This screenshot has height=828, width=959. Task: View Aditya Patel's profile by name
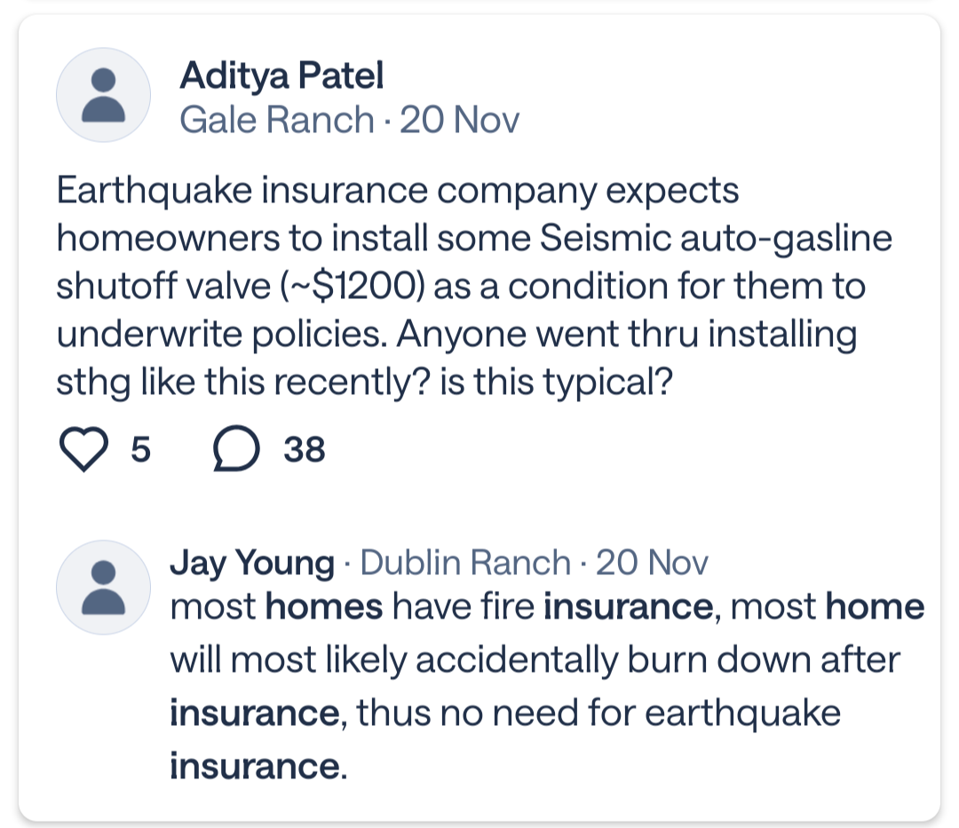pyautogui.click(x=281, y=76)
